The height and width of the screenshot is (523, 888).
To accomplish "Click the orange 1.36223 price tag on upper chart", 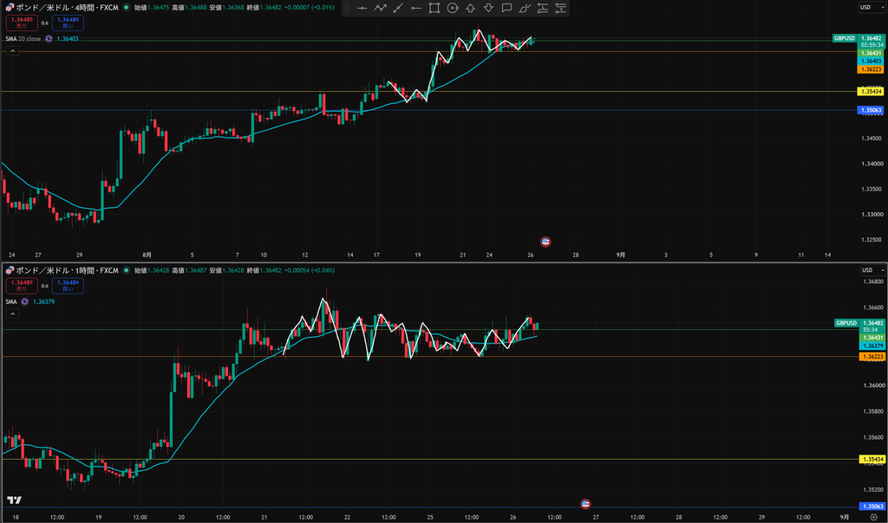I will 871,69.
